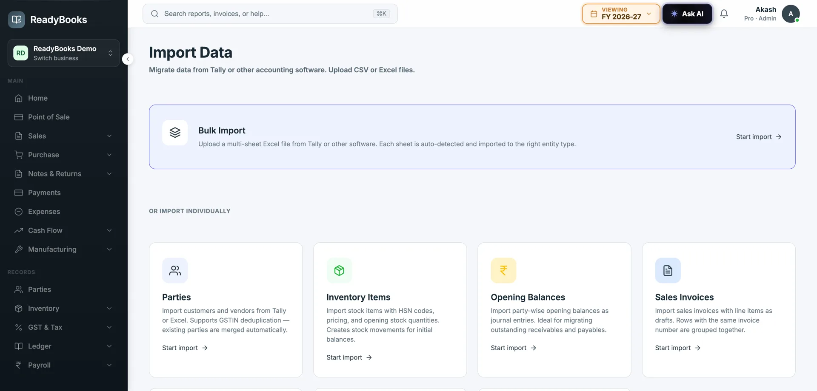Click the GST & Tax percent icon
Viewport: 817px width, 391px height.
point(18,327)
